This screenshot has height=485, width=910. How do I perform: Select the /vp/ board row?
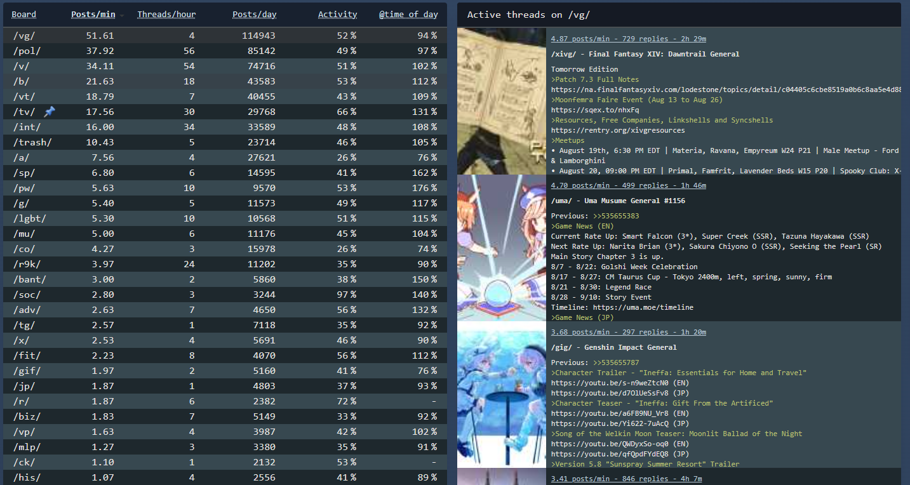[x=225, y=432]
